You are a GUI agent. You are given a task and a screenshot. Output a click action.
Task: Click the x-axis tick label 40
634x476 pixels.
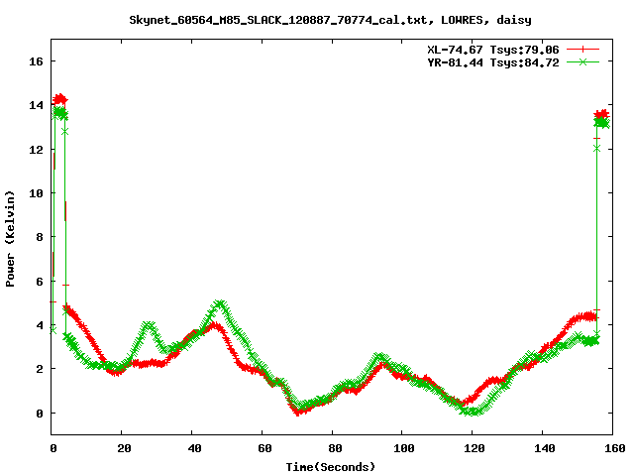194,448
